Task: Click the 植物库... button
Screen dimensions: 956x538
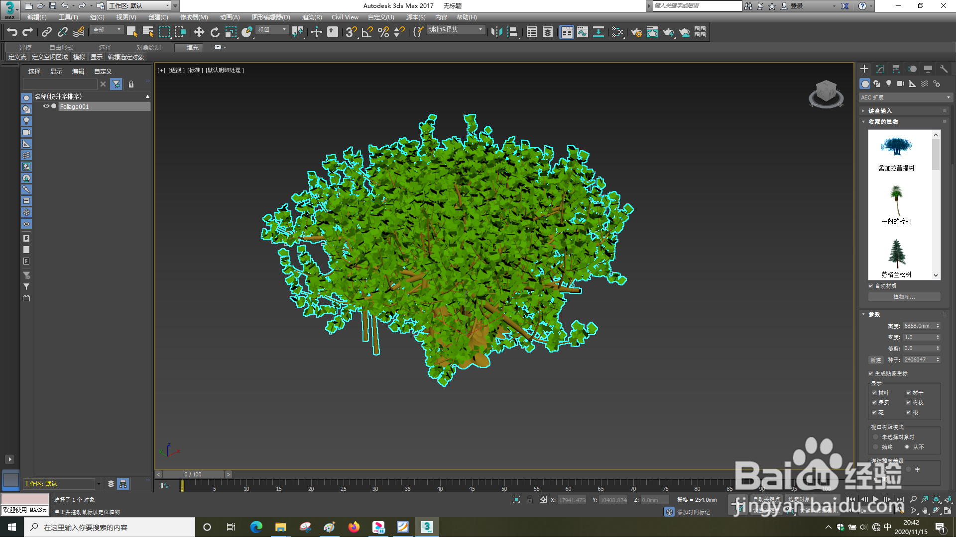Action: [904, 297]
